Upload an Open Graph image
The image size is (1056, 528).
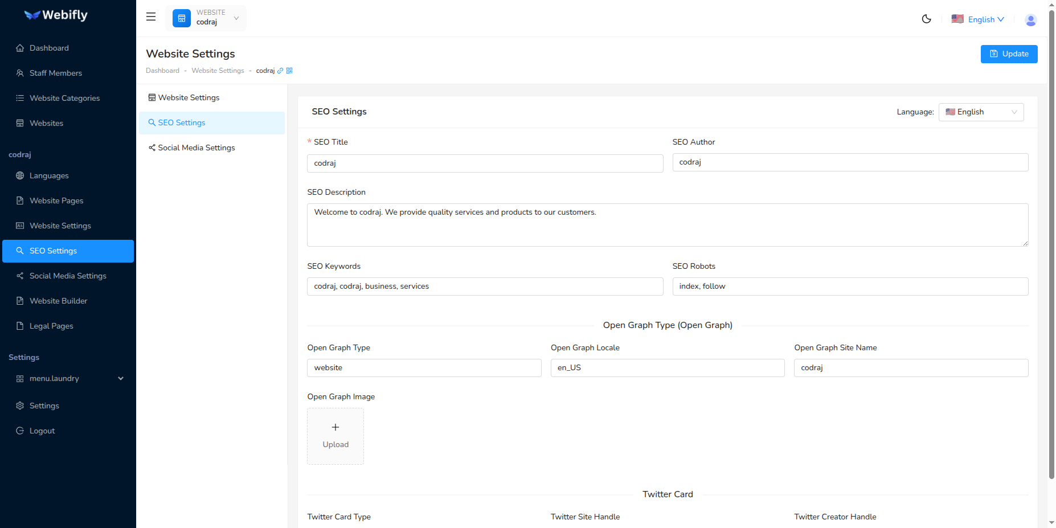(335, 436)
